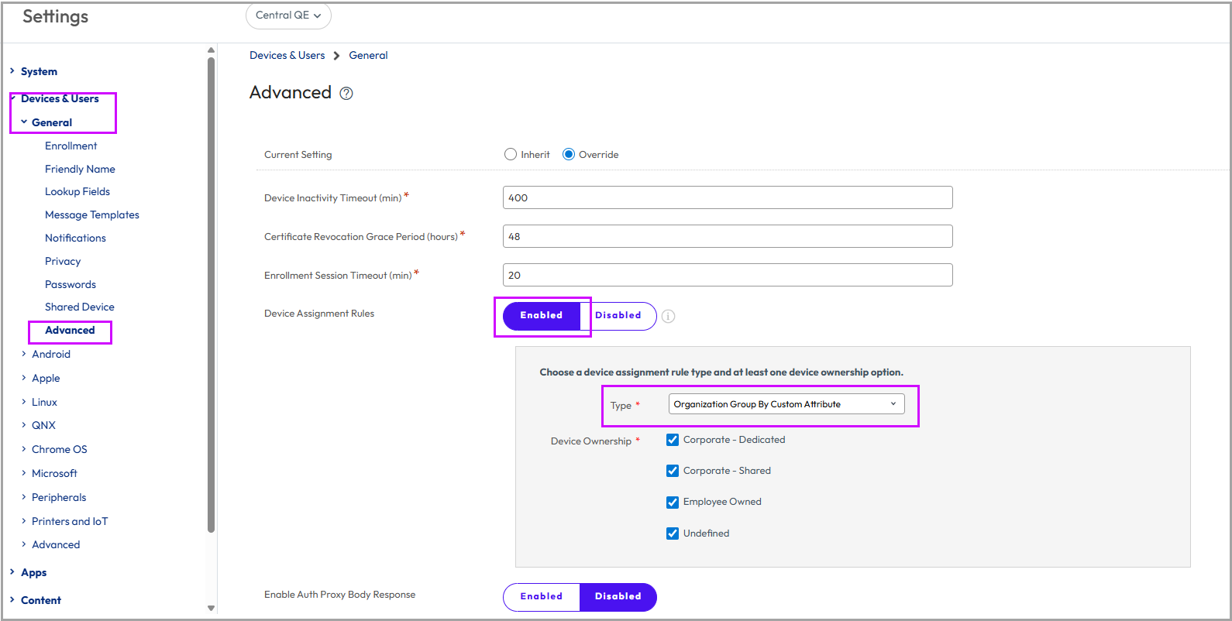Select Devices & Users in sidebar
The height and width of the screenshot is (621, 1232).
[x=60, y=98]
